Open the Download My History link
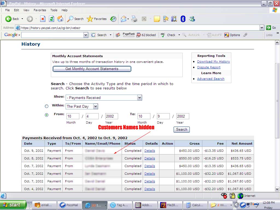 click(x=213, y=62)
